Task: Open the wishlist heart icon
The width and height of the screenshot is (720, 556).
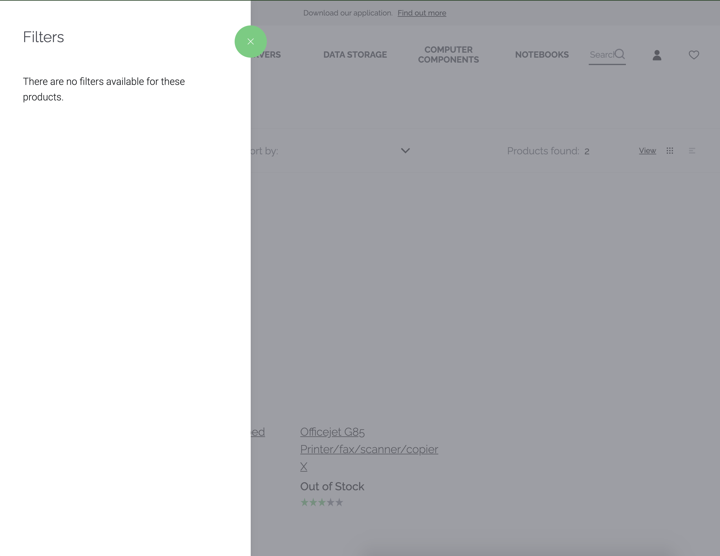Action: point(694,55)
